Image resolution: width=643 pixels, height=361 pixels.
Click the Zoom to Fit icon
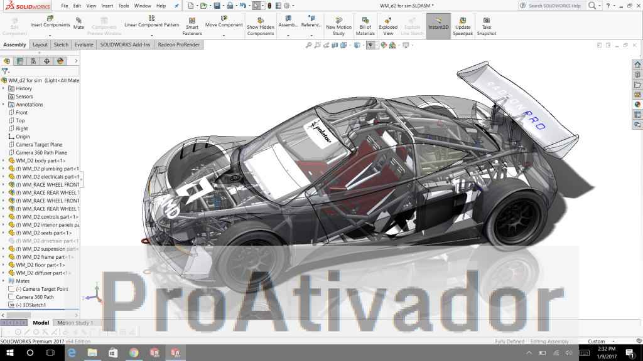click(x=309, y=45)
